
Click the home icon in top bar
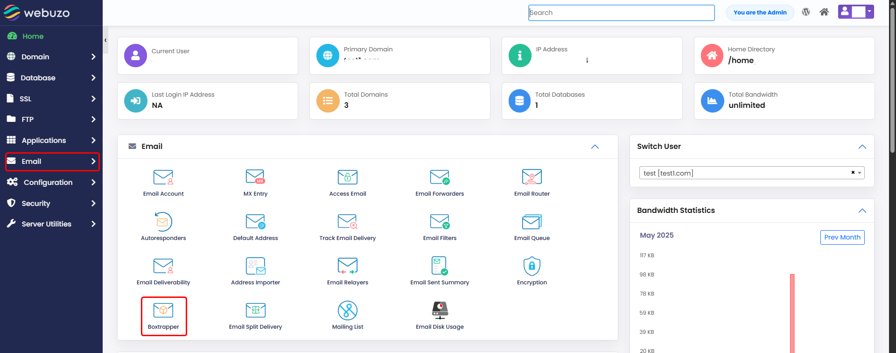pos(824,12)
